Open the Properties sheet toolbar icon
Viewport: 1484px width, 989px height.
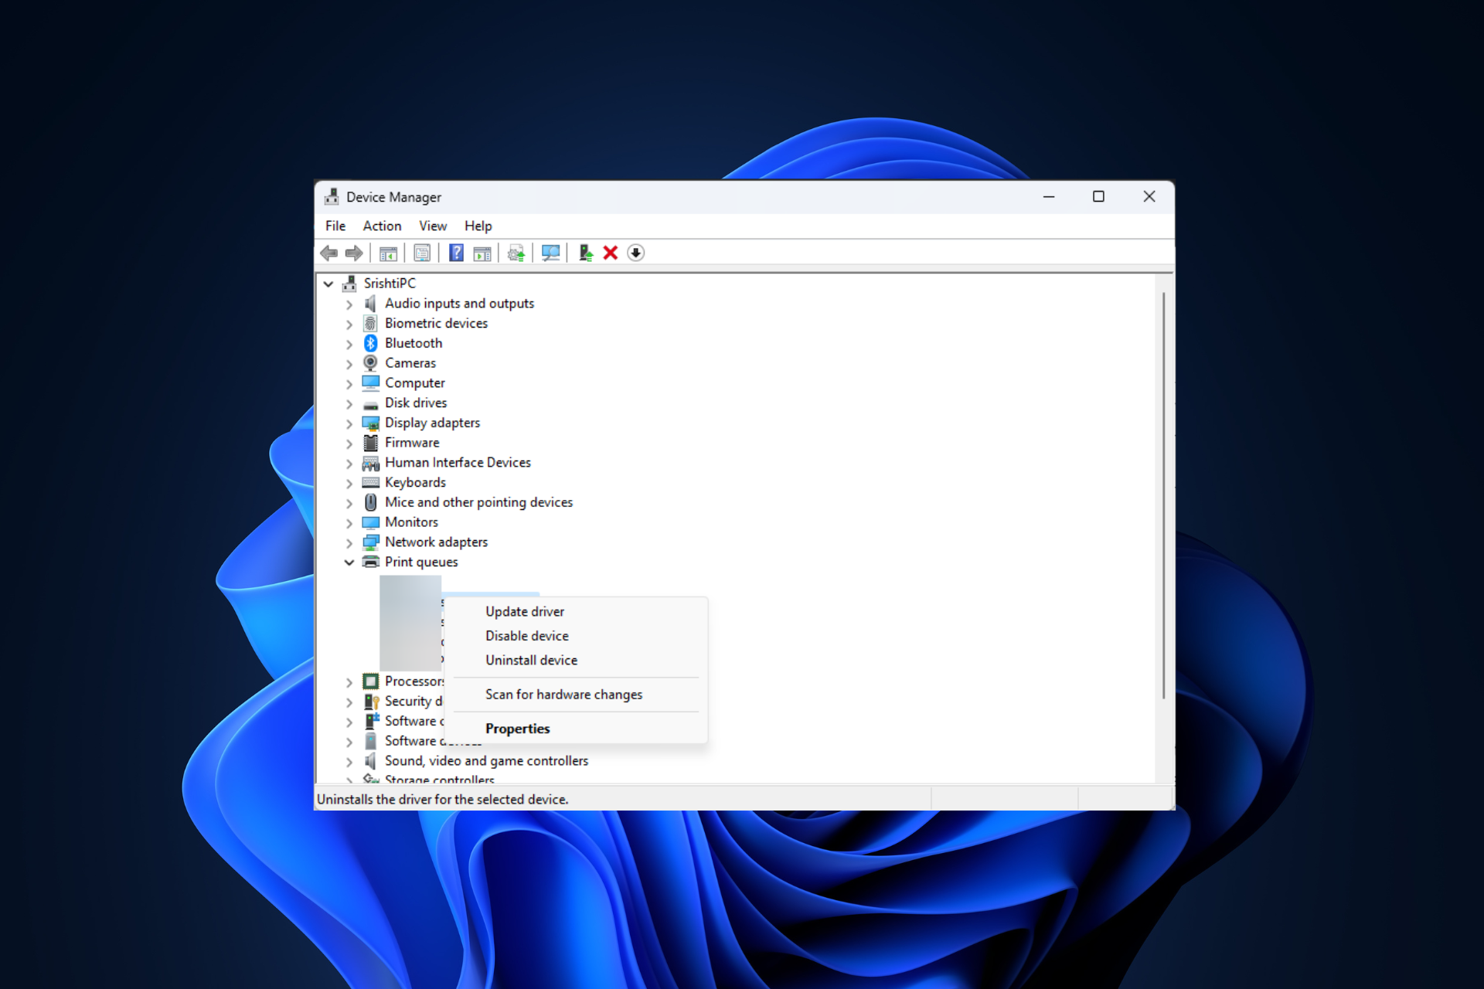pos(422,253)
